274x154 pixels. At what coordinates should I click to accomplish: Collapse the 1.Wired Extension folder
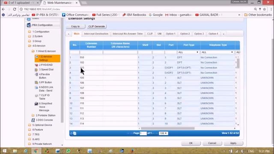(x=33, y=51)
